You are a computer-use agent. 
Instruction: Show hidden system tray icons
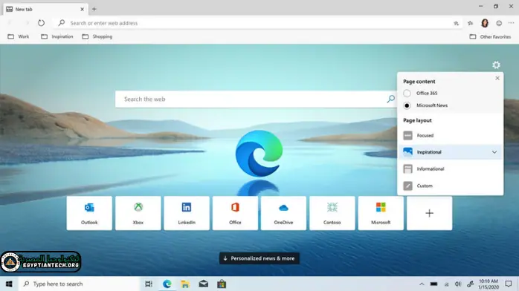[x=422, y=284]
